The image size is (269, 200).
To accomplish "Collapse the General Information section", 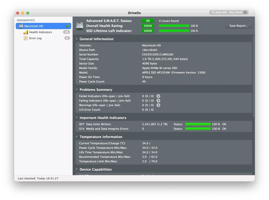I will click(x=77, y=39).
